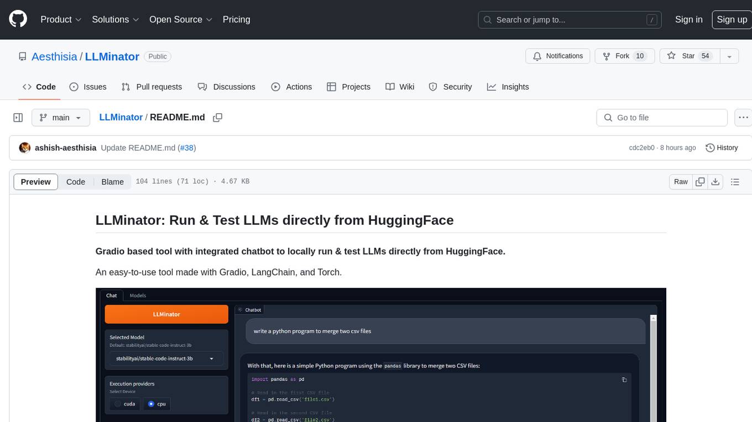Viewport: 752px width, 422px height.
Task: Open the main branch selector
Action: [x=60, y=118]
